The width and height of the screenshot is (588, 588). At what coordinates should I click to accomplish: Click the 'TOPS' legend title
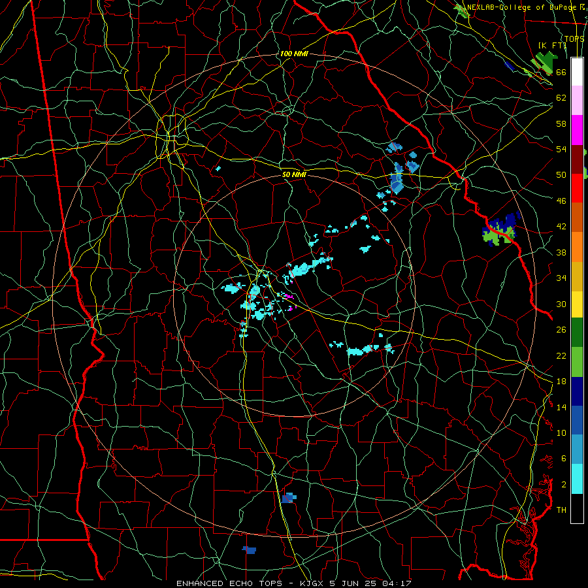pos(574,39)
